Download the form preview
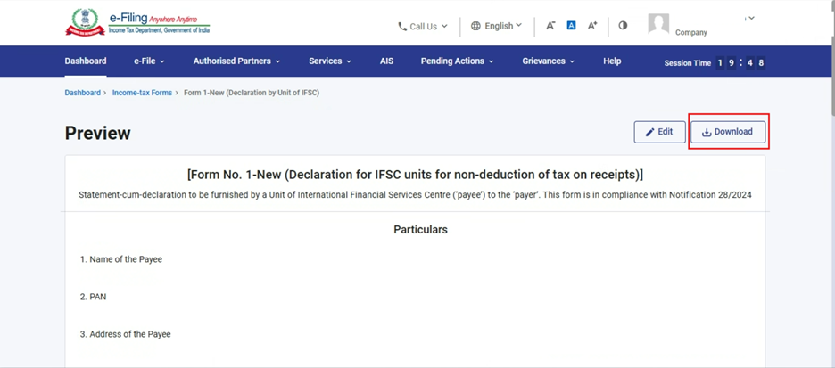The height and width of the screenshot is (368, 835). (x=728, y=132)
